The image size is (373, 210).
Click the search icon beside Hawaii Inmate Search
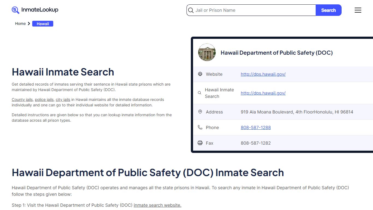(200, 93)
